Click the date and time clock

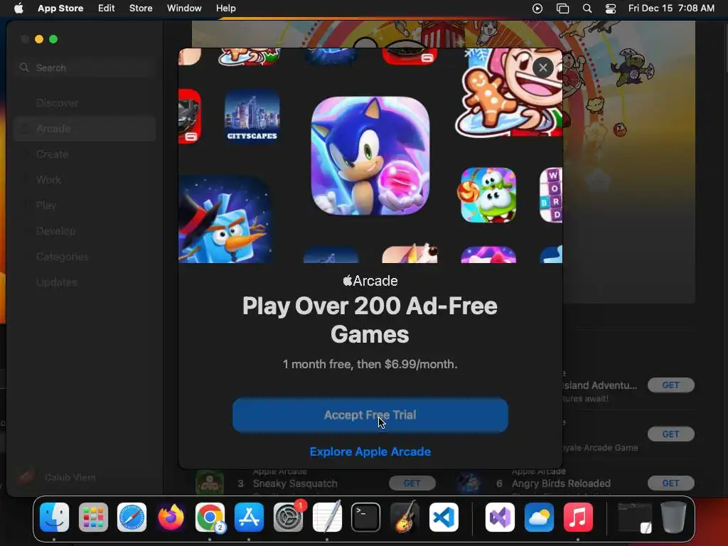[x=671, y=9]
